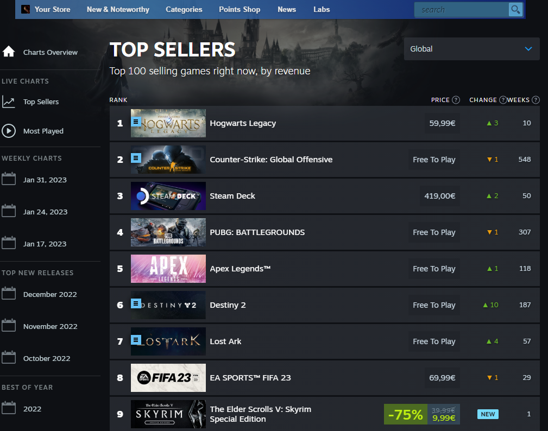Select Most Played in sidebar

[x=43, y=131]
